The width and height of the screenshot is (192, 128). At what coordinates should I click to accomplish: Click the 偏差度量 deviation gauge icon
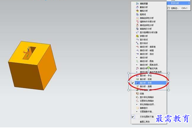137,4
